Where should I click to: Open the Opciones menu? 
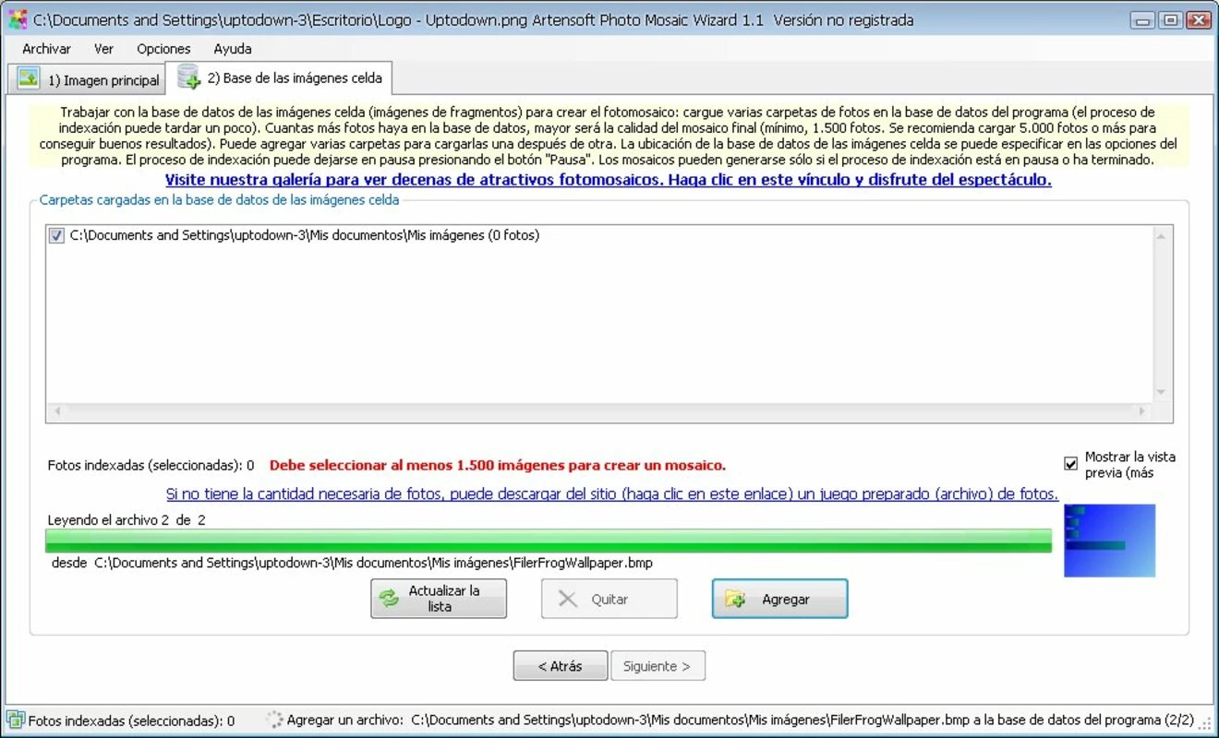pyautogui.click(x=163, y=49)
